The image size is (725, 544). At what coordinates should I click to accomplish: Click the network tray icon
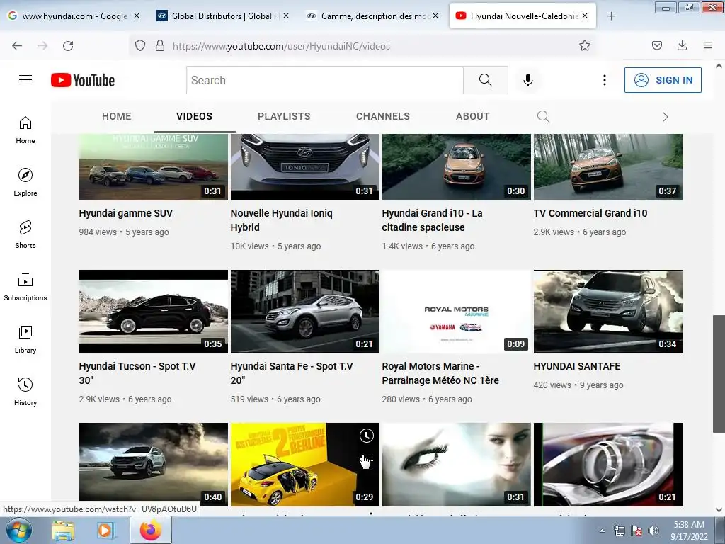tap(619, 531)
